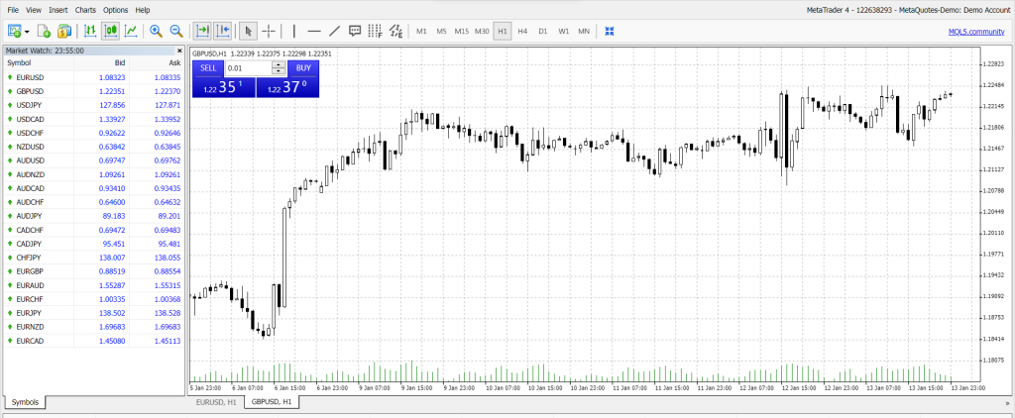
Task: Click the lot volume input field
Action: point(247,68)
